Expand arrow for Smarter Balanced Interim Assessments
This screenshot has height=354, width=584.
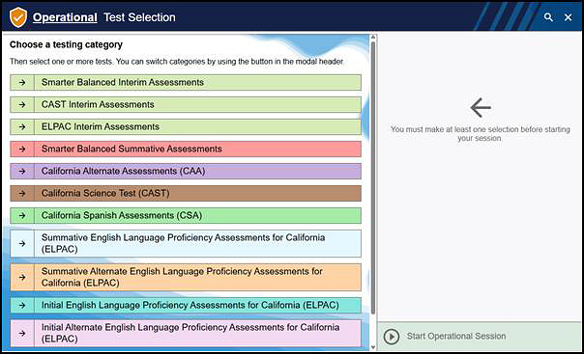22,82
